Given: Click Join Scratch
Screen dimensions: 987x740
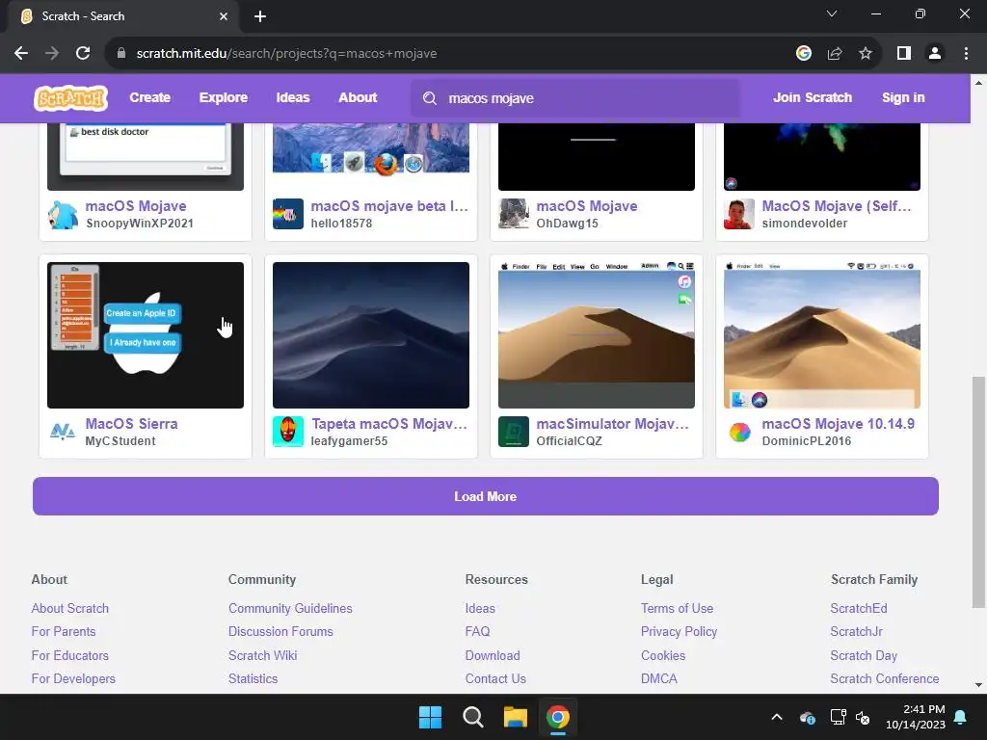Looking at the screenshot, I should [813, 97].
